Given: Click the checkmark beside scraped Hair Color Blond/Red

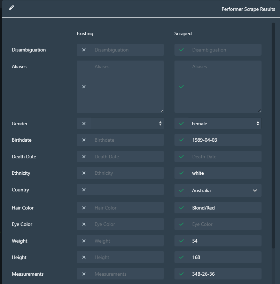Looking at the screenshot, I should pyautogui.click(x=181, y=207).
